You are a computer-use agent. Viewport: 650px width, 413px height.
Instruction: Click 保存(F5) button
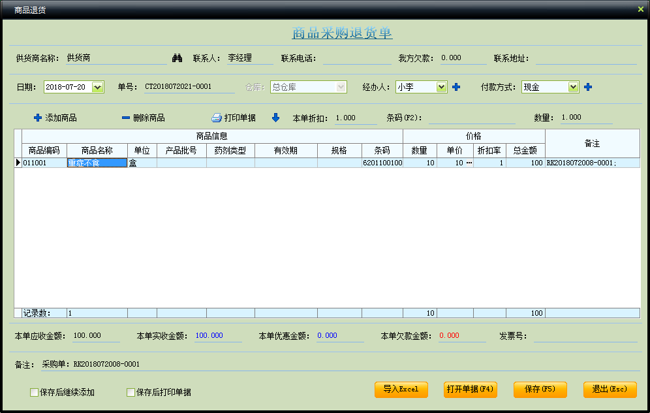(x=540, y=389)
